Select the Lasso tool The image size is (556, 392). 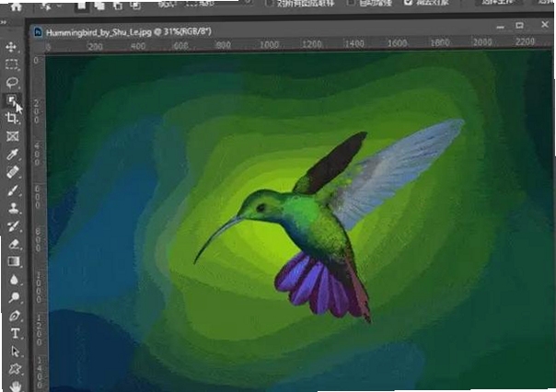12,82
